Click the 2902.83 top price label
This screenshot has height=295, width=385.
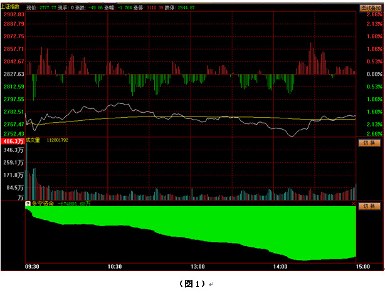13,14
